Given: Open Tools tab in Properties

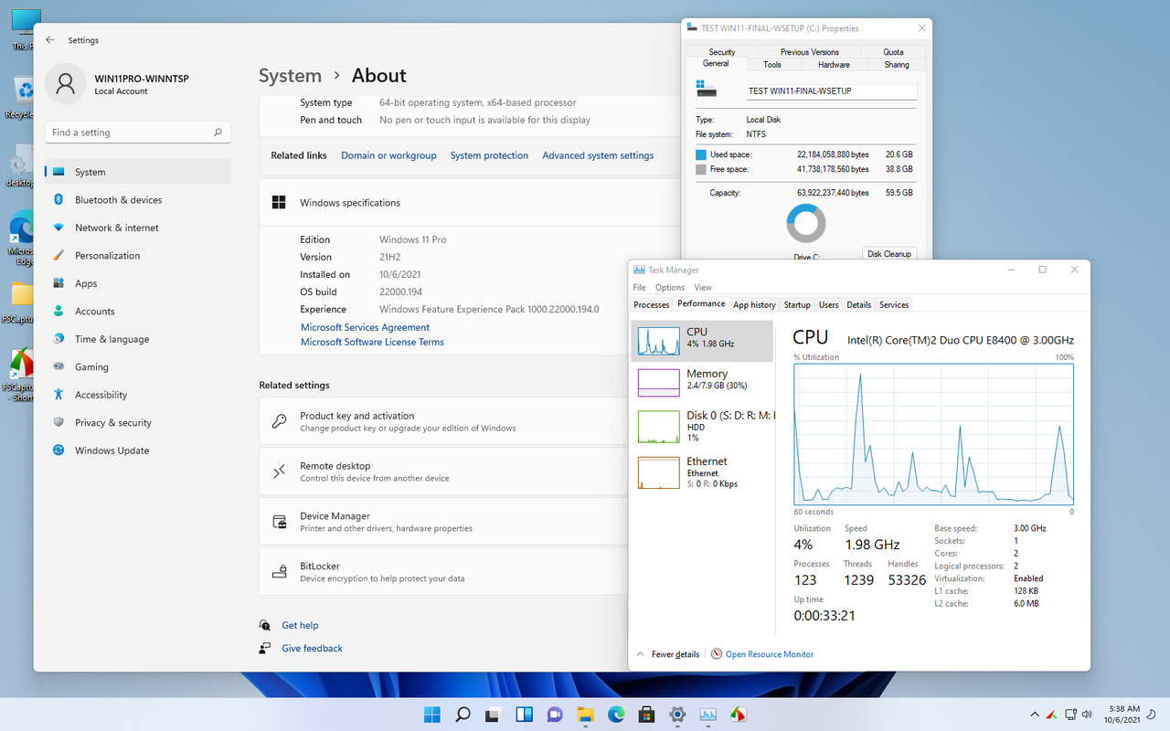Looking at the screenshot, I should [x=772, y=65].
